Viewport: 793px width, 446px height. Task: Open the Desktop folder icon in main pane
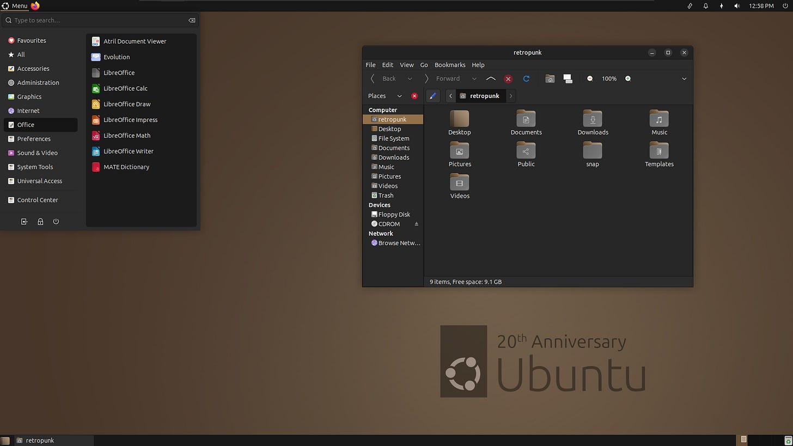459,119
